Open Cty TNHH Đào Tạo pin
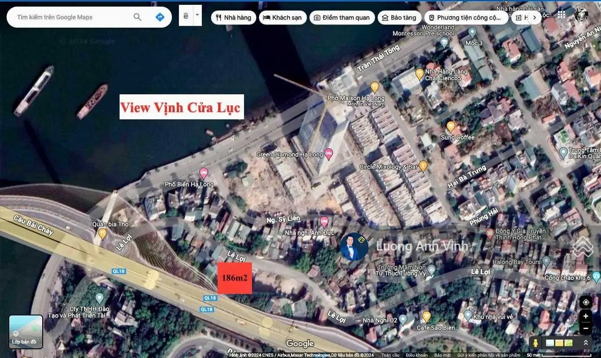This screenshot has height=358, width=601. (x=99, y=298)
